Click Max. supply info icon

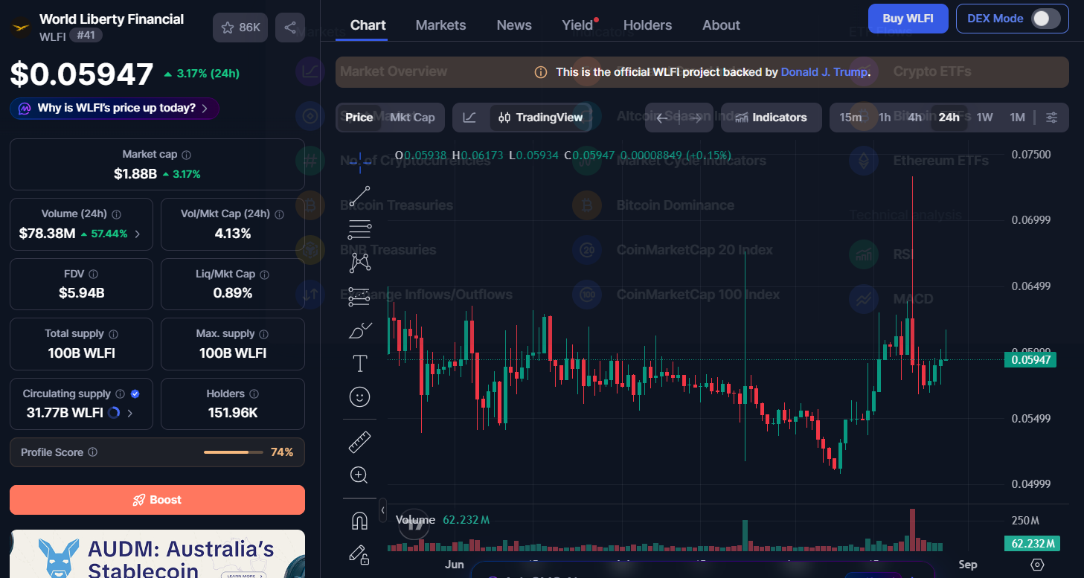coord(264,334)
